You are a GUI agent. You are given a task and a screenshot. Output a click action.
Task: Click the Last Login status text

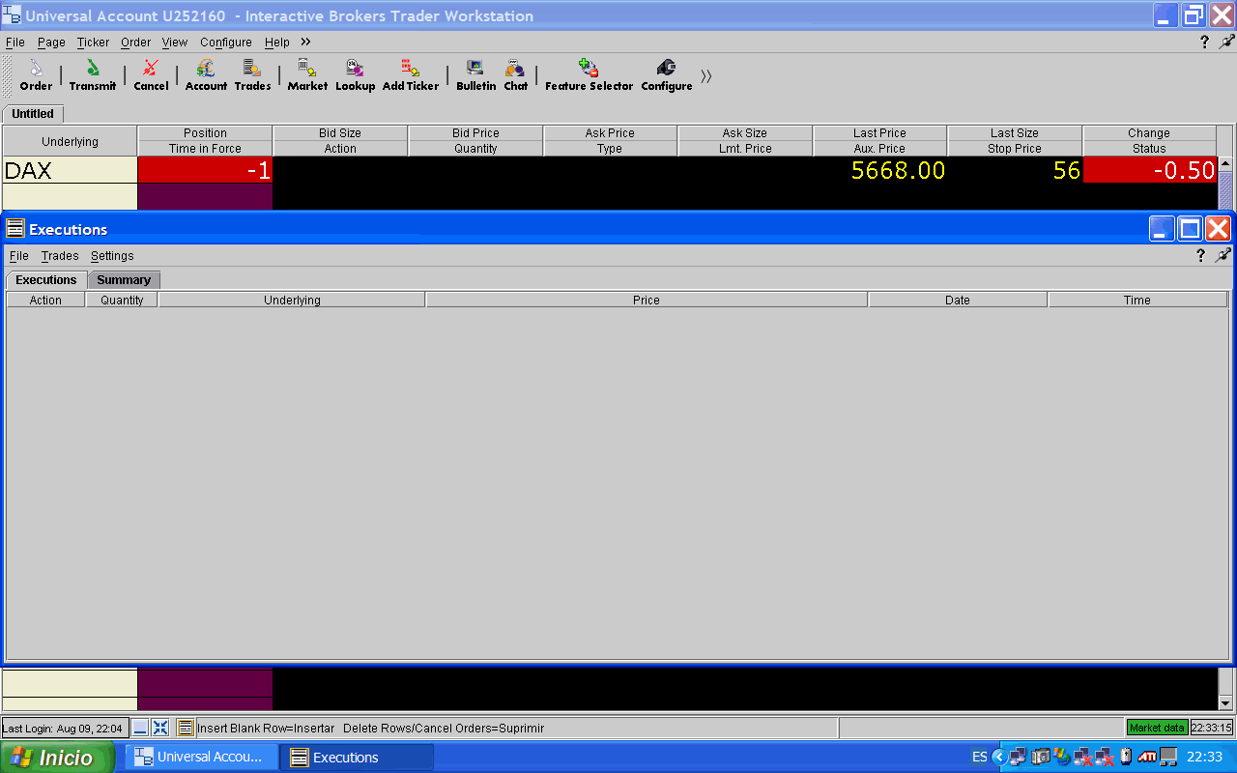(65, 728)
